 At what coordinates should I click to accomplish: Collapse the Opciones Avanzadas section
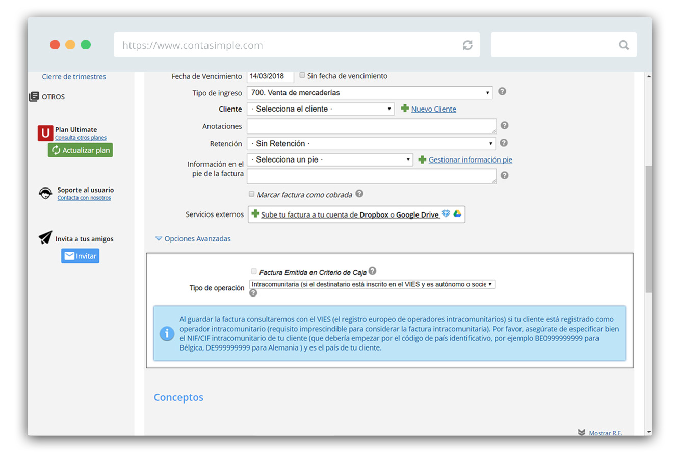193,238
